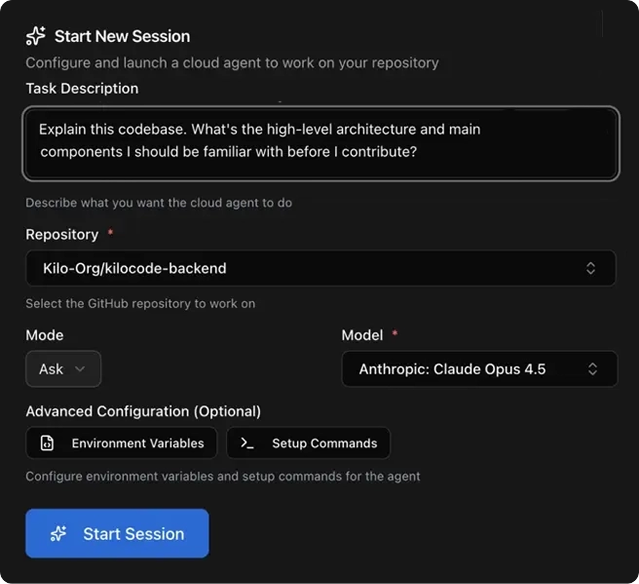The height and width of the screenshot is (584, 639).
Task: Click the Task Description label
Action: (x=82, y=89)
